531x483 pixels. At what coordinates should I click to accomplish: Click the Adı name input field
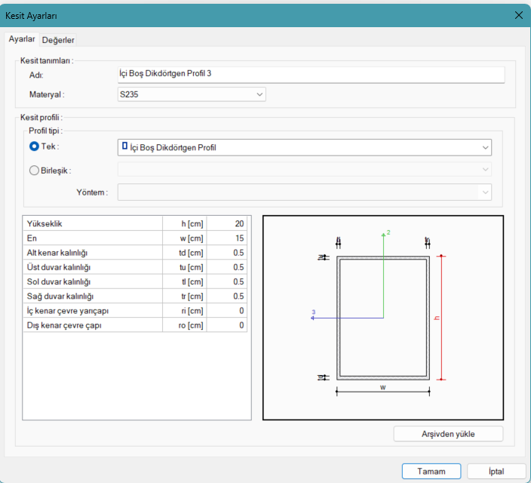[312, 75]
